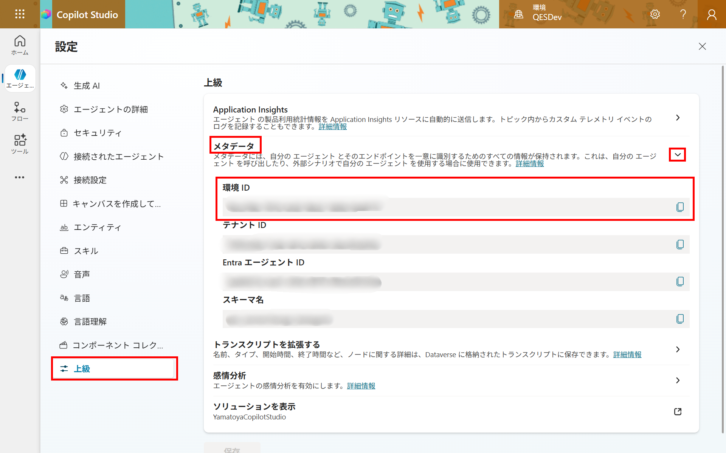Open 詳細情報 link under 感情分析
The height and width of the screenshot is (453, 726).
click(361, 386)
